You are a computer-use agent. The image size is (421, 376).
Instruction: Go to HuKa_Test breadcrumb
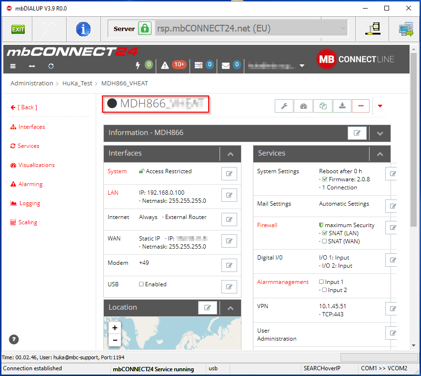click(77, 84)
